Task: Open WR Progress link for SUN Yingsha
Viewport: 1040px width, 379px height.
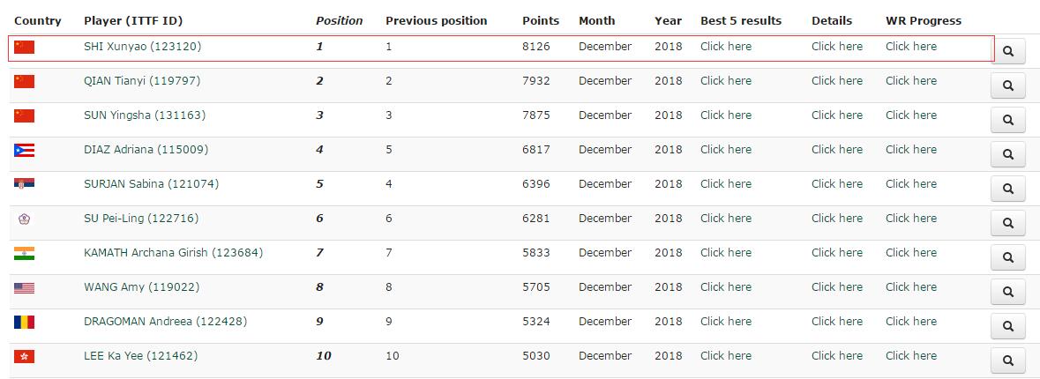Action: [x=910, y=115]
